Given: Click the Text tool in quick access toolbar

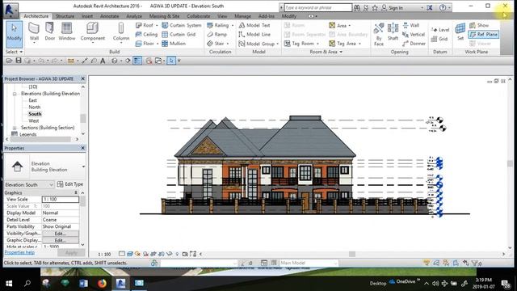Looking at the screenshot, I should [x=103, y=61].
